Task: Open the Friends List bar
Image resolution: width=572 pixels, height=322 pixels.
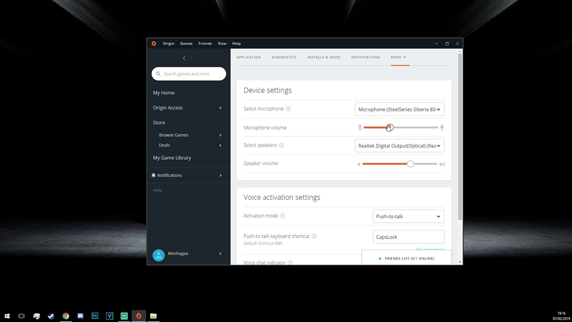Action: (407, 258)
